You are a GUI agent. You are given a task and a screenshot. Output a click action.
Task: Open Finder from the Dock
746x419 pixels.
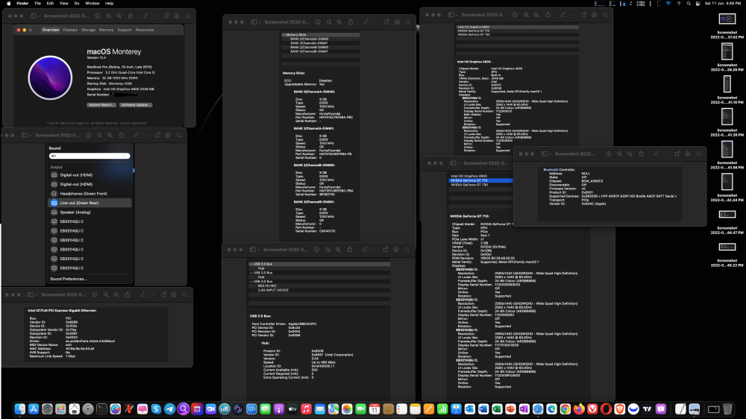pos(19,409)
